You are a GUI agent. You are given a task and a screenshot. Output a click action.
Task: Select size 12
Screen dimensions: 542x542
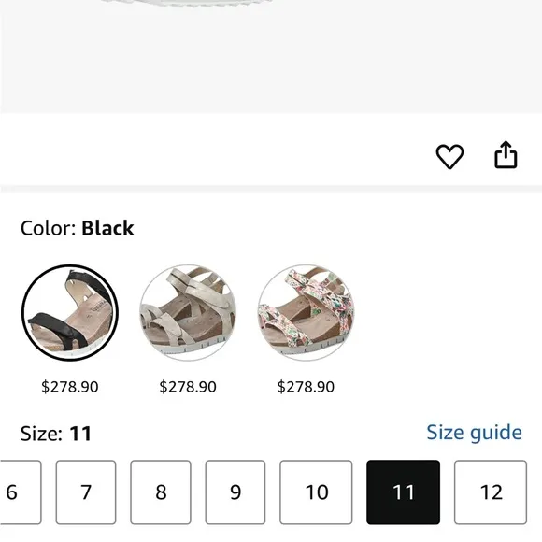point(491,492)
